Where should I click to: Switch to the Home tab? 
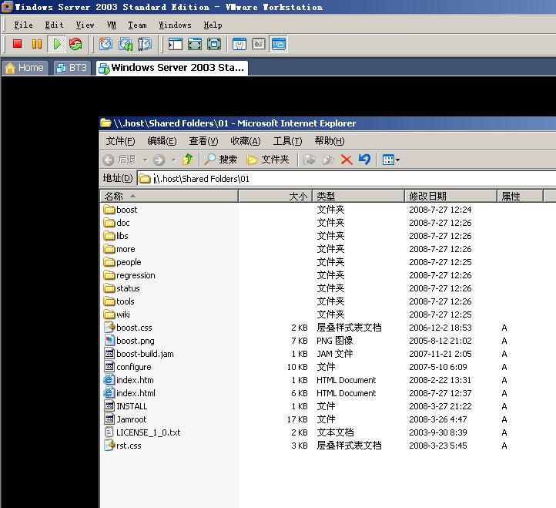[x=25, y=68]
